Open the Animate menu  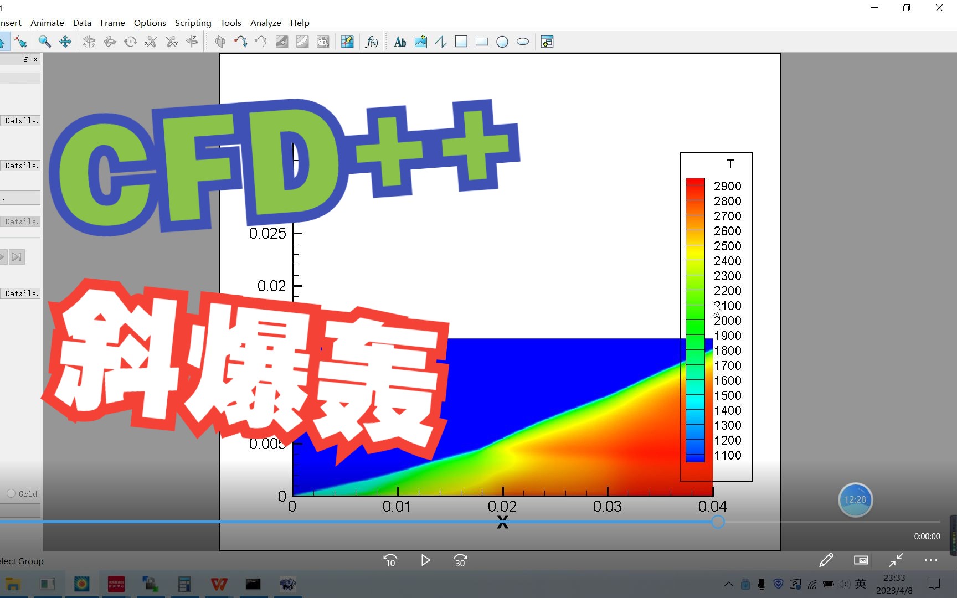(x=47, y=23)
